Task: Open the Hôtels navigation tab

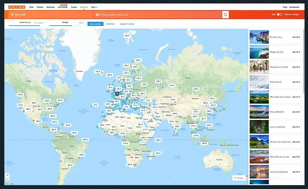Action: point(40,7)
